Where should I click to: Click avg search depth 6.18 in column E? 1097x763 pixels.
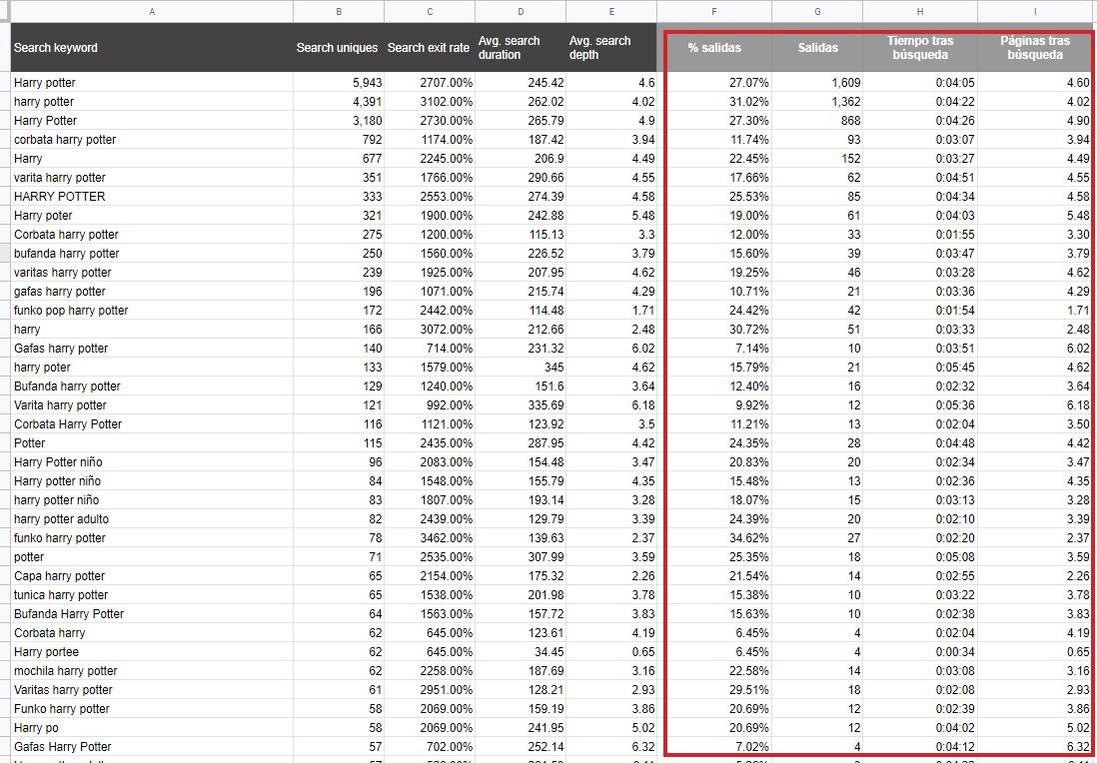click(x=611, y=404)
